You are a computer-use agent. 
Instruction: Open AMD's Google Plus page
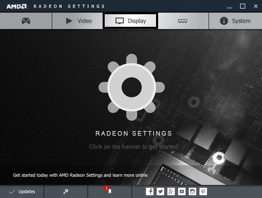(171, 191)
